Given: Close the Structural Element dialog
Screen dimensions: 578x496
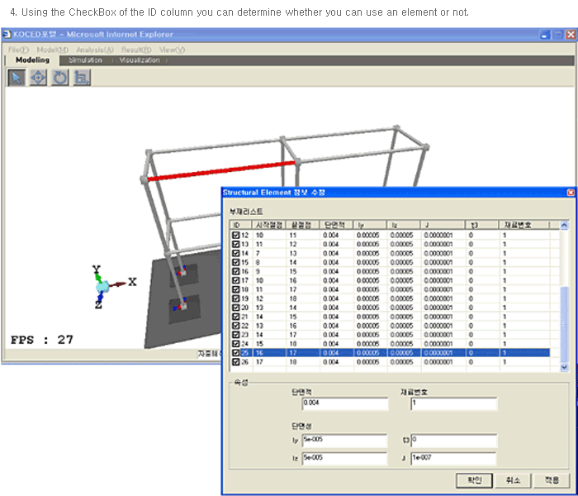Looking at the screenshot, I should pos(570,193).
